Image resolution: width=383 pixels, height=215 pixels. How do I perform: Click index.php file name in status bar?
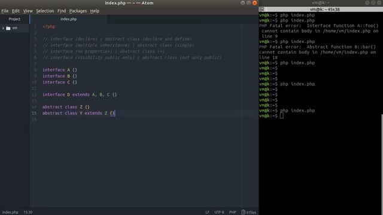pyautogui.click(x=10, y=213)
